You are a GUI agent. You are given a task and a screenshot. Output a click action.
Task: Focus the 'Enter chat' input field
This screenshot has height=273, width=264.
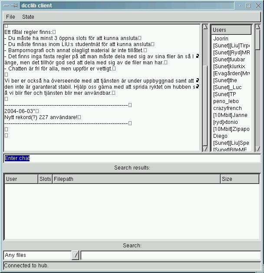[x=132, y=158]
